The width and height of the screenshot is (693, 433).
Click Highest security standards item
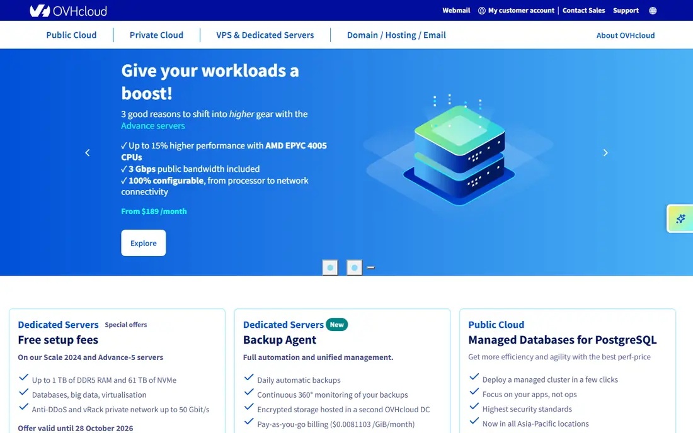(527, 409)
